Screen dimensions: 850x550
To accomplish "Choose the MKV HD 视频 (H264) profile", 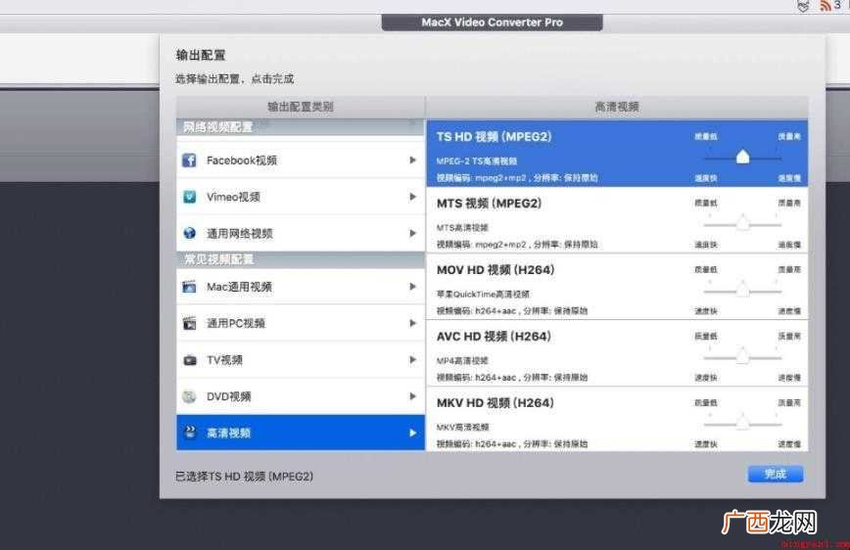I will [x=617, y=419].
